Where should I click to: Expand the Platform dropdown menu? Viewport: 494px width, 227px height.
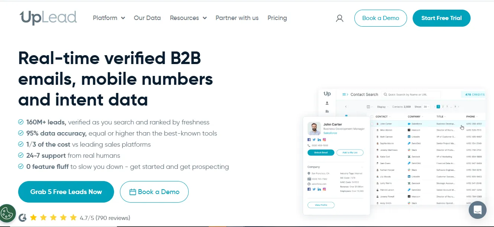(x=109, y=18)
